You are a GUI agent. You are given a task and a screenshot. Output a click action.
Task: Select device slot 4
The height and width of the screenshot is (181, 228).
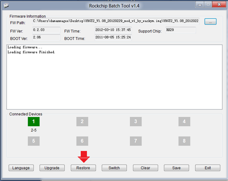[x=184, y=121]
